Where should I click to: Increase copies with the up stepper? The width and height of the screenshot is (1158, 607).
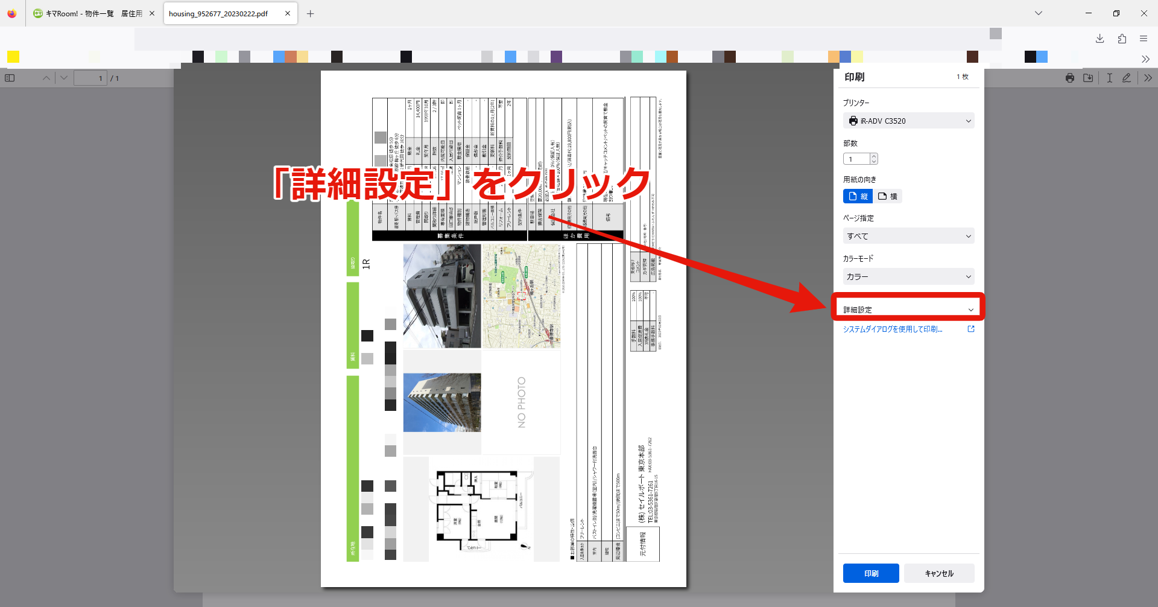(874, 156)
